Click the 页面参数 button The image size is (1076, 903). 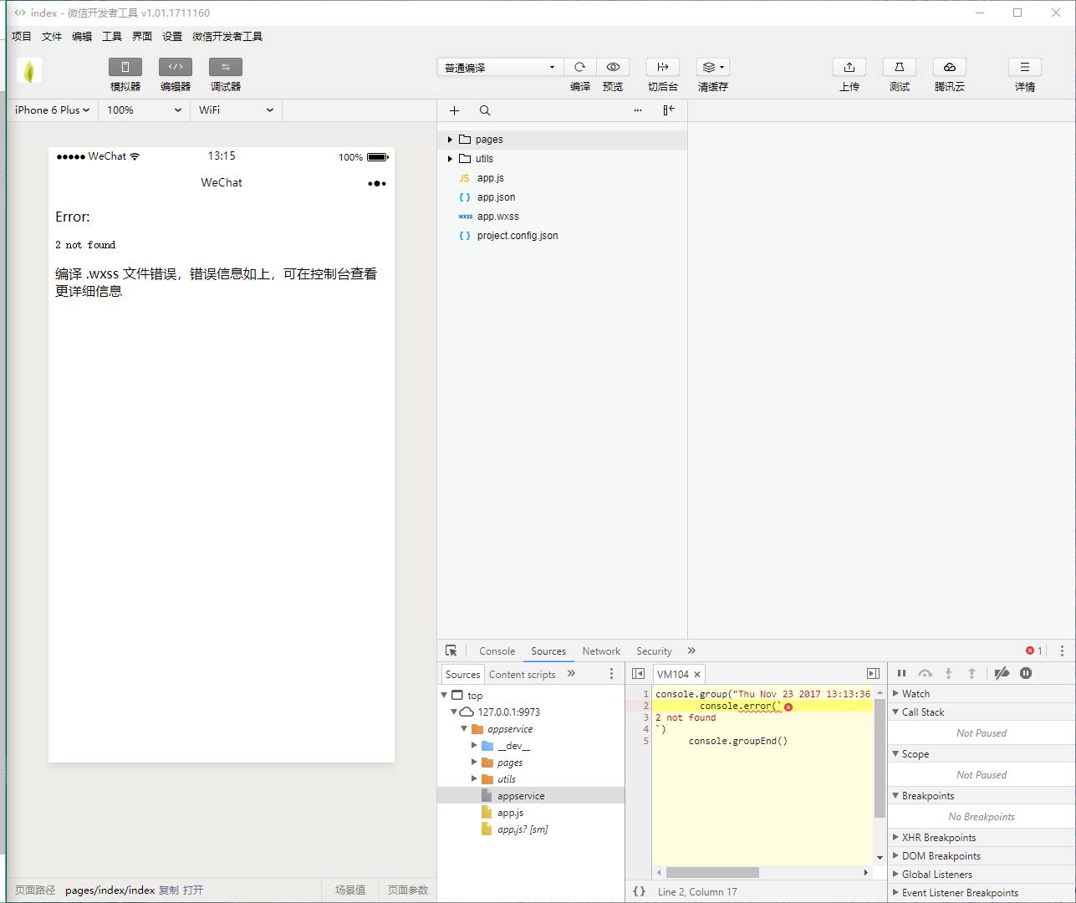(408, 890)
